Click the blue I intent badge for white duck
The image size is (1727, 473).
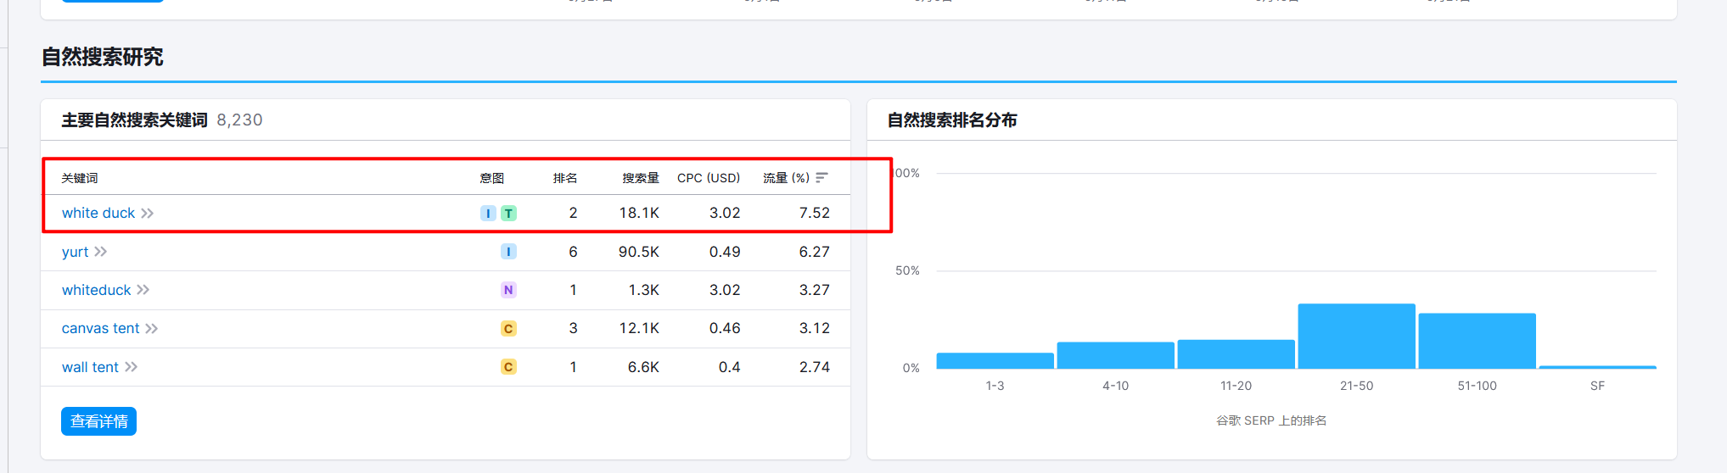pyautogui.click(x=488, y=214)
